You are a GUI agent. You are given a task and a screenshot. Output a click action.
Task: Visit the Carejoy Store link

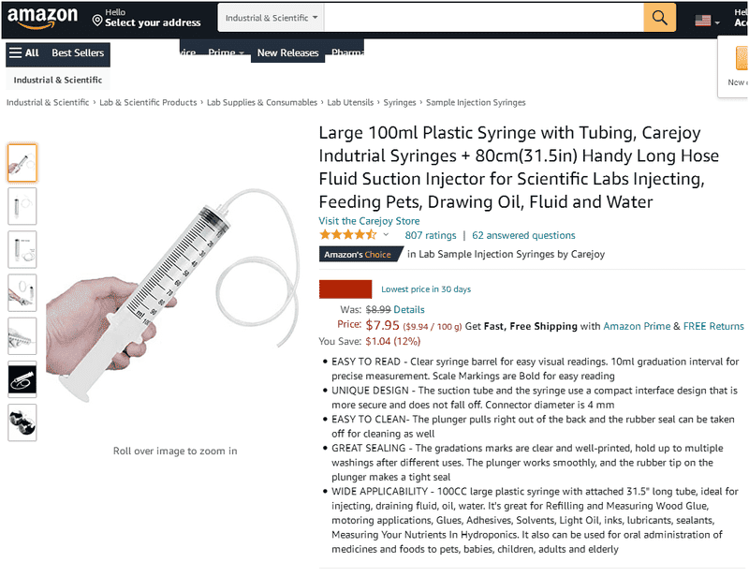pyautogui.click(x=369, y=221)
